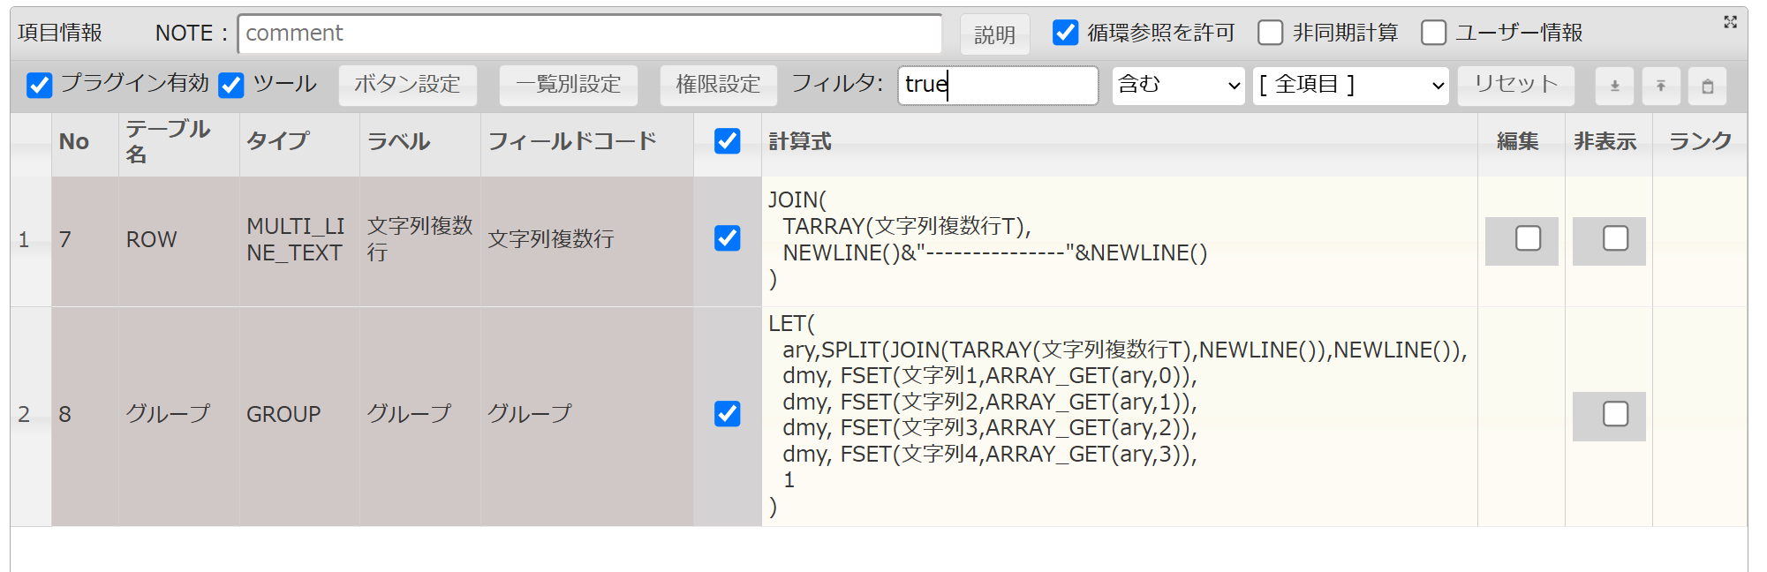Click the ROW table name cell
This screenshot has height=572, width=1767.
pyautogui.click(x=179, y=241)
